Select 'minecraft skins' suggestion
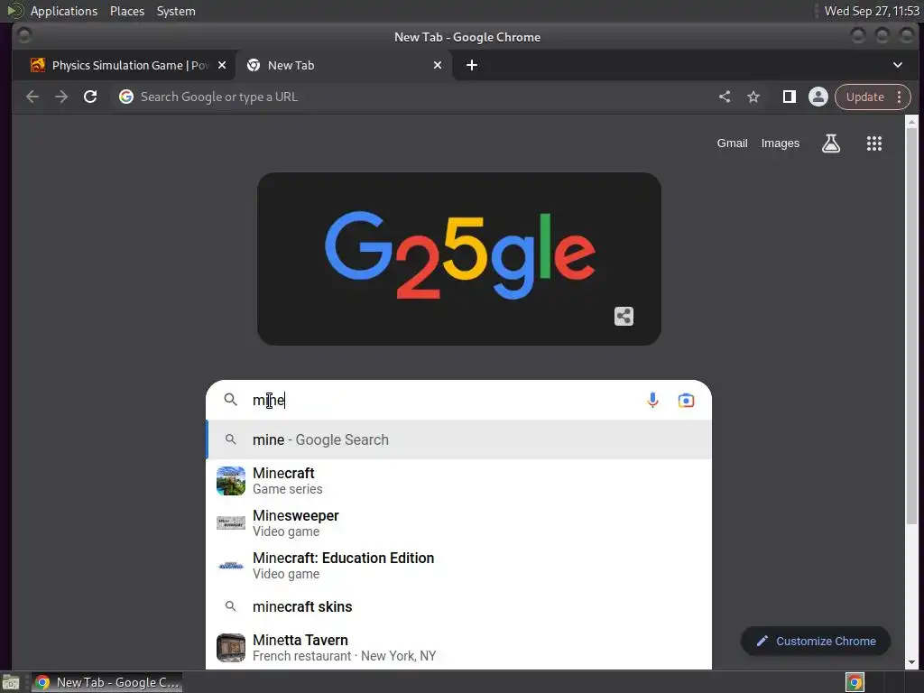 tap(458, 606)
